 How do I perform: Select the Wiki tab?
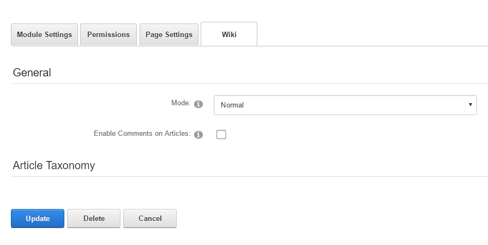coord(229,34)
